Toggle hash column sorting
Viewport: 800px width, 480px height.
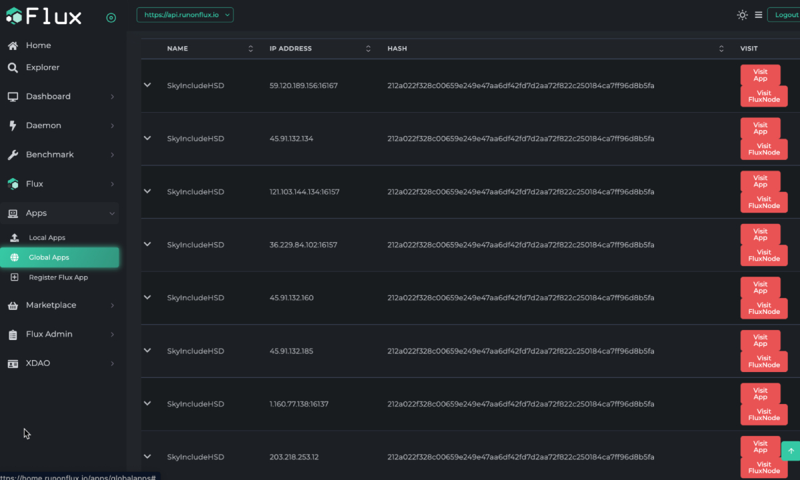click(x=721, y=48)
